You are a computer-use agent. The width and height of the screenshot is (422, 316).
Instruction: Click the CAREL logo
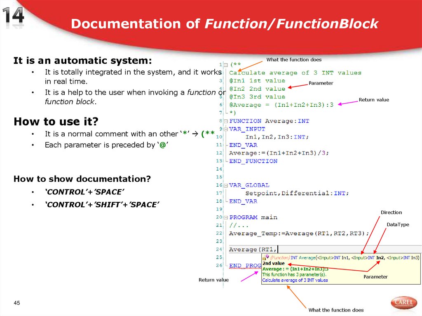(x=403, y=302)
